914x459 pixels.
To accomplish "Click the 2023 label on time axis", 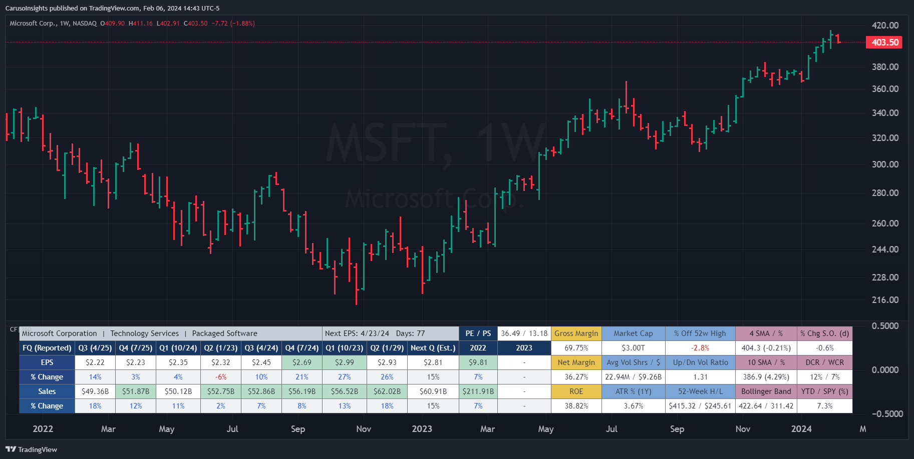I will [x=422, y=429].
